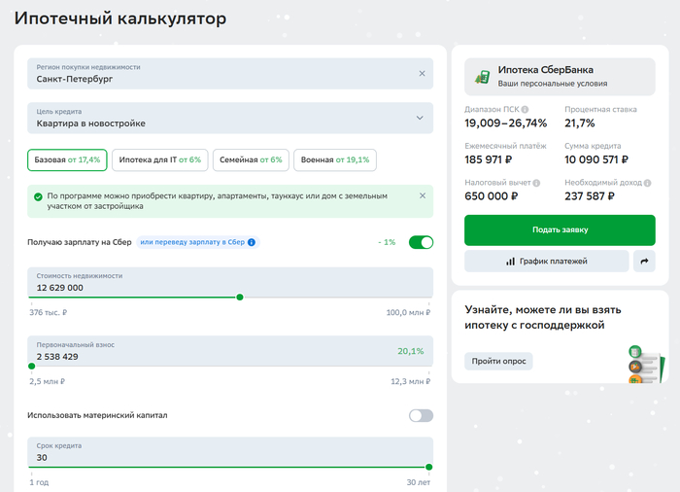Select the Ипотека для IT program
This screenshot has height=492, width=680.
coord(159,159)
